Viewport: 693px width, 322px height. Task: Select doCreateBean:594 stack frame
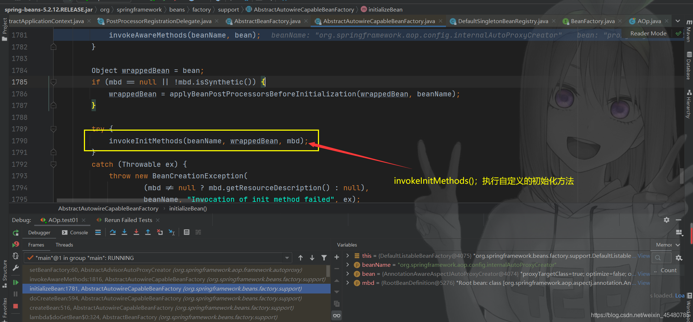pyautogui.click(x=177, y=298)
